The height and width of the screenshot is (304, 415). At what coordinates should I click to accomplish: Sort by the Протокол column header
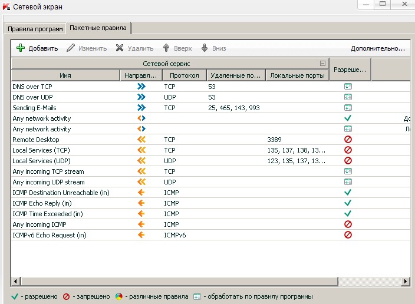[x=184, y=75]
